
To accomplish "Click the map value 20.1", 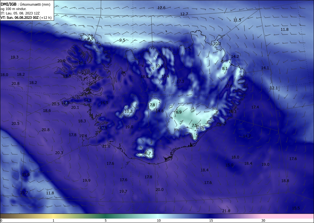I will 75,108.
